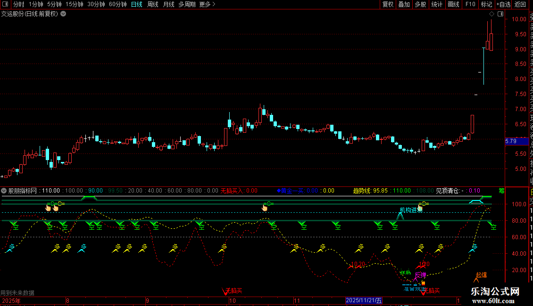The width and height of the screenshot is (533, 306).
Task: Select the 60分钟 period tab
Action: (117, 4)
